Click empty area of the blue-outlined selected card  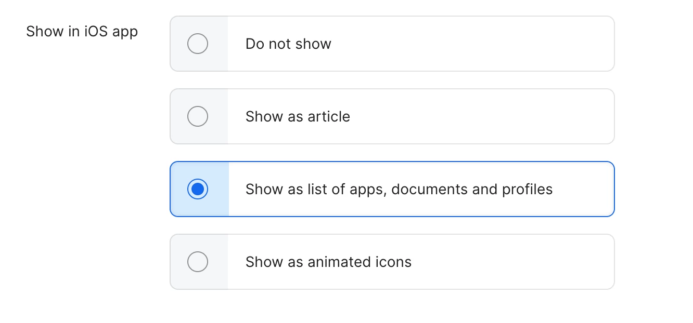[583, 189]
